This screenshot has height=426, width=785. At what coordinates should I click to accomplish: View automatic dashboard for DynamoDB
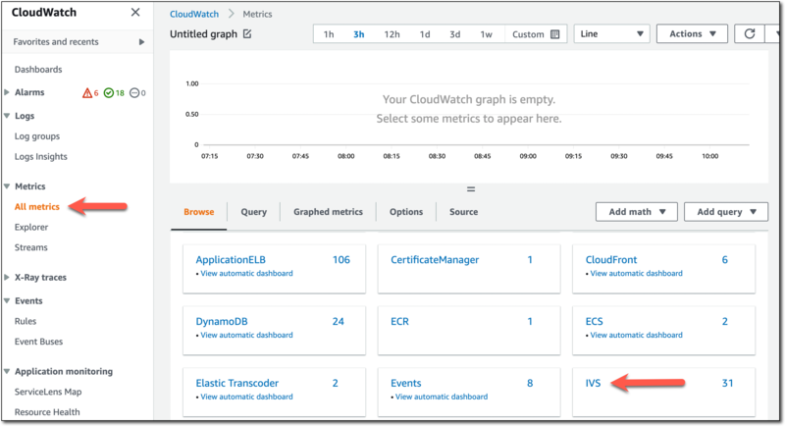tap(246, 335)
